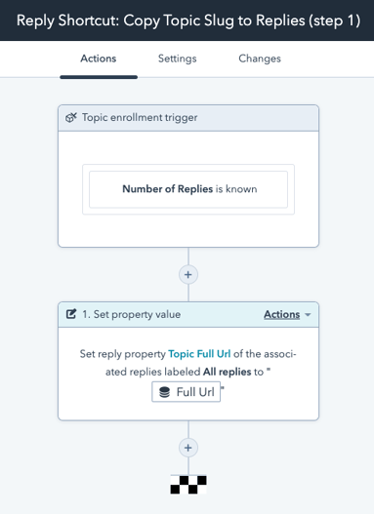Click the All replies label text
Screen dimensions: 374x514
coord(227,372)
